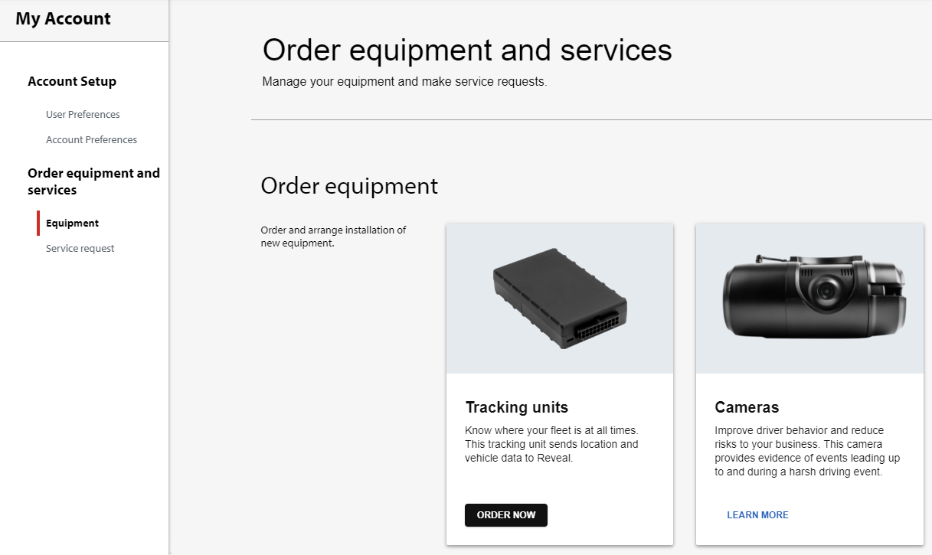Screen dimensions: 932x555
Task: View the tracking unit product image
Action: coord(559,298)
